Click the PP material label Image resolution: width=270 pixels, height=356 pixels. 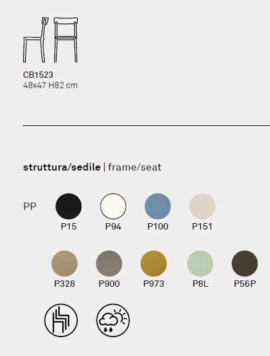[30, 207]
